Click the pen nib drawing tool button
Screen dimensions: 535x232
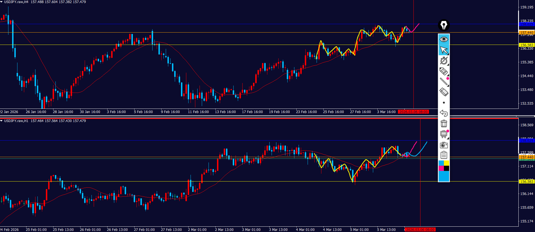pos(444,25)
